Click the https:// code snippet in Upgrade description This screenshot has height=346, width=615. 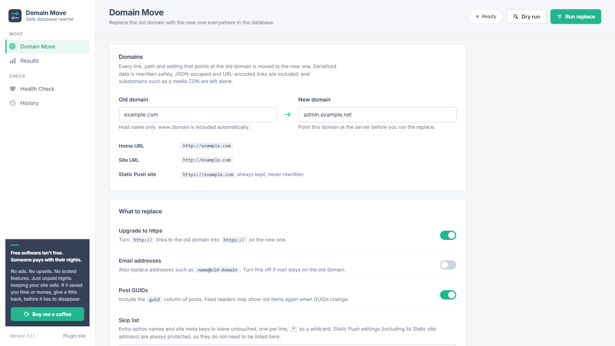coord(234,240)
